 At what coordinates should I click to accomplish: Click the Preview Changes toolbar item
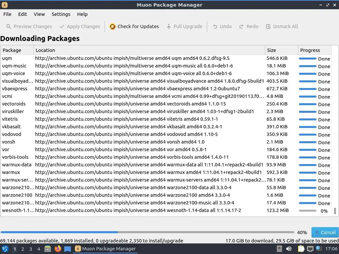pos(29,26)
